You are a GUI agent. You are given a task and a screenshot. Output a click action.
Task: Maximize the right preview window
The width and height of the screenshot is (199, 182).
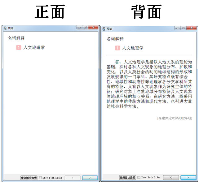pos(184,28)
